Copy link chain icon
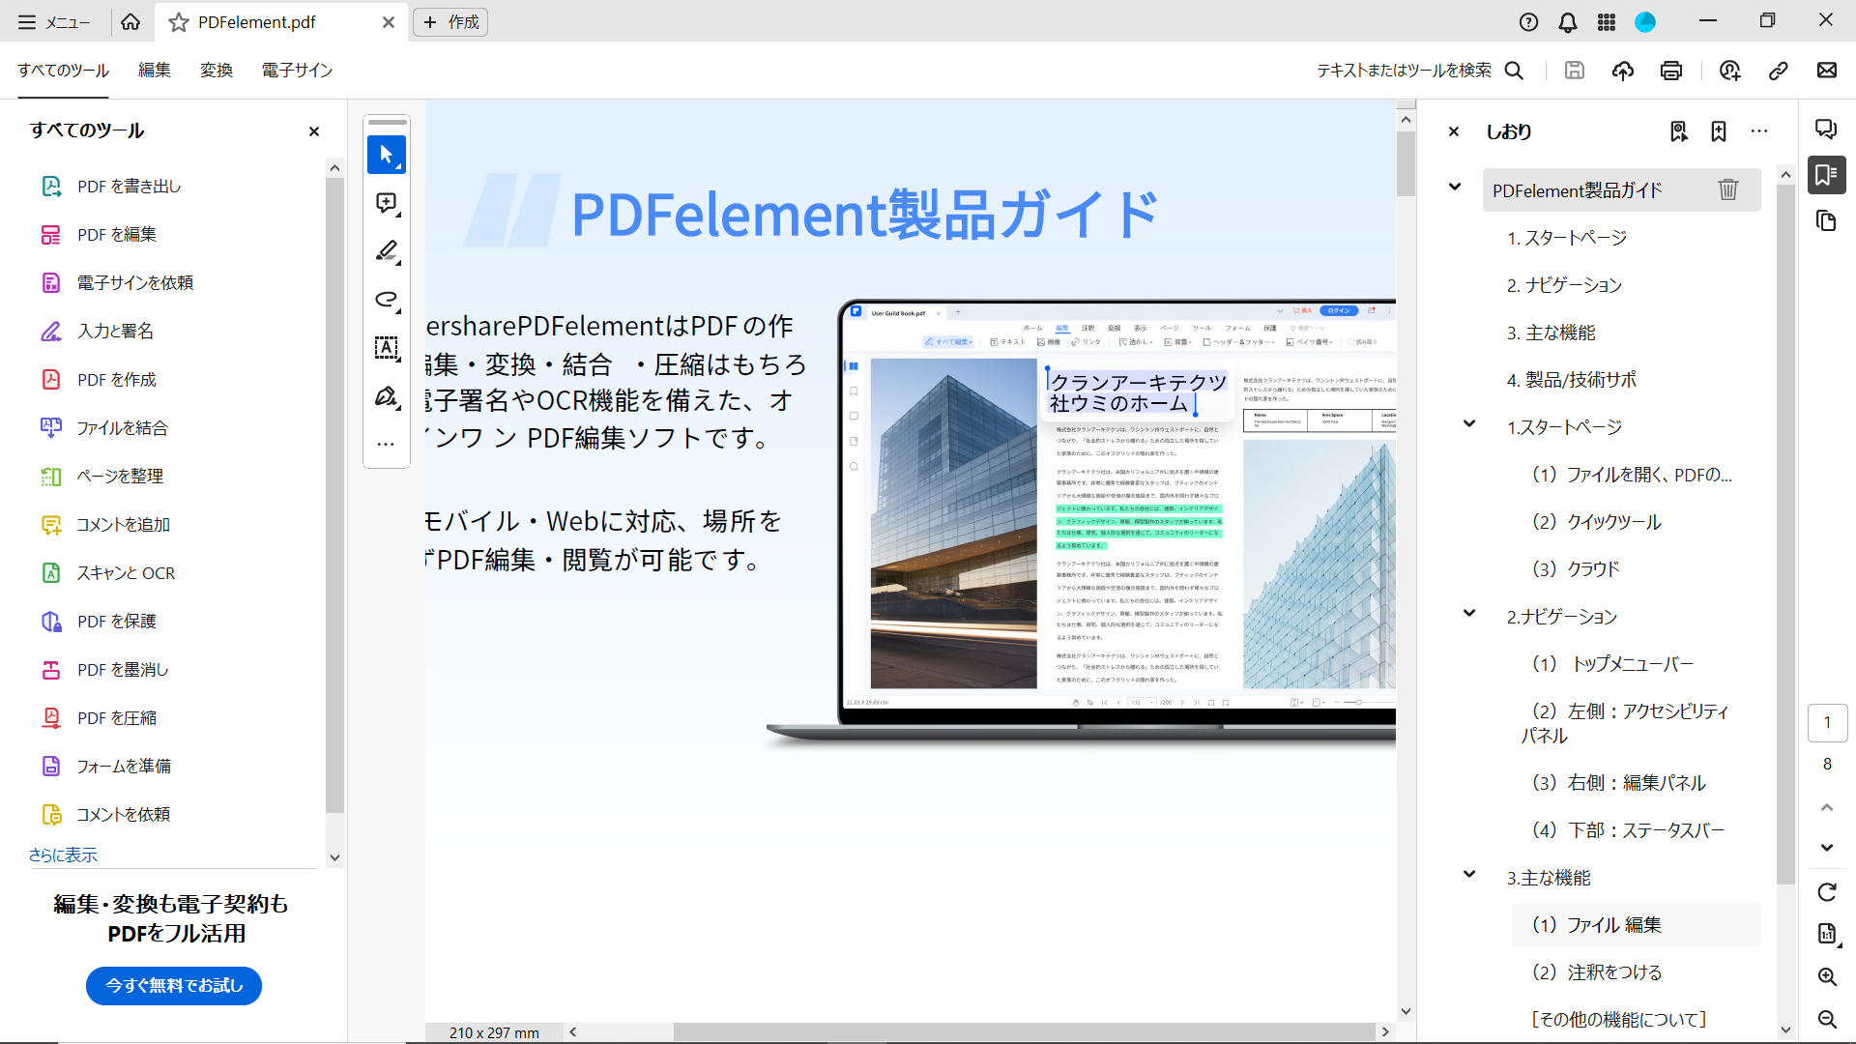1856x1044 pixels. click(1779, 71)
